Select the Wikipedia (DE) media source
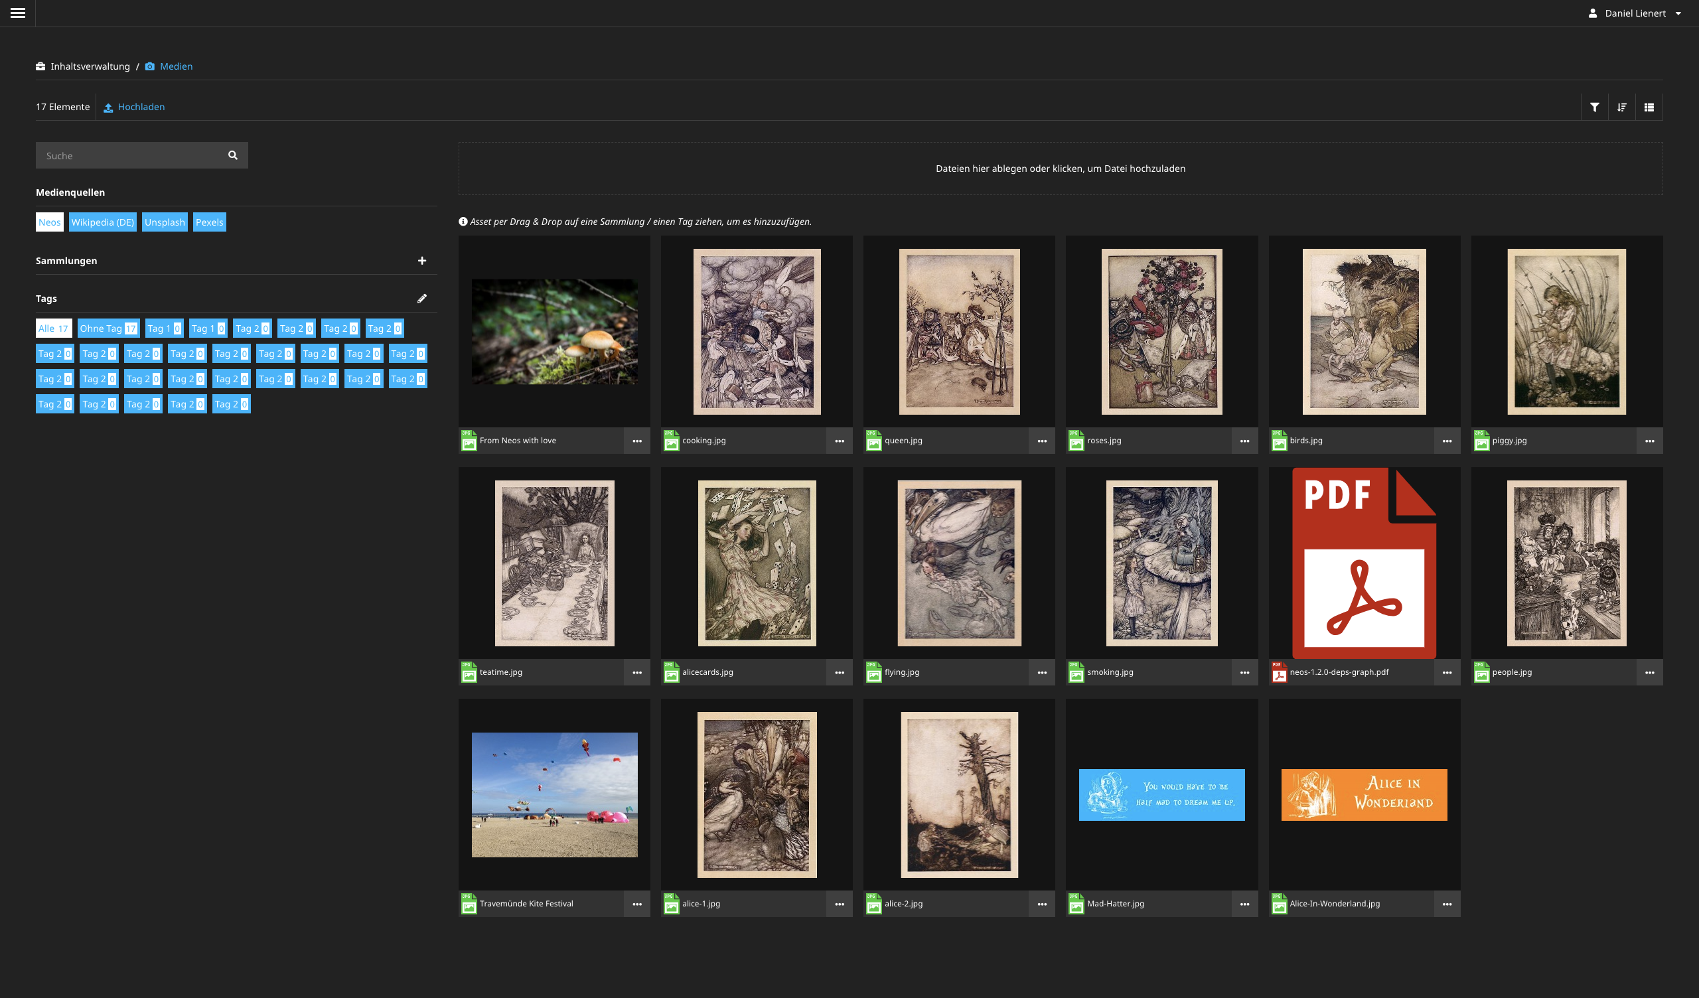The height and width of the screenshot is (998, 1699). (102, 222)
